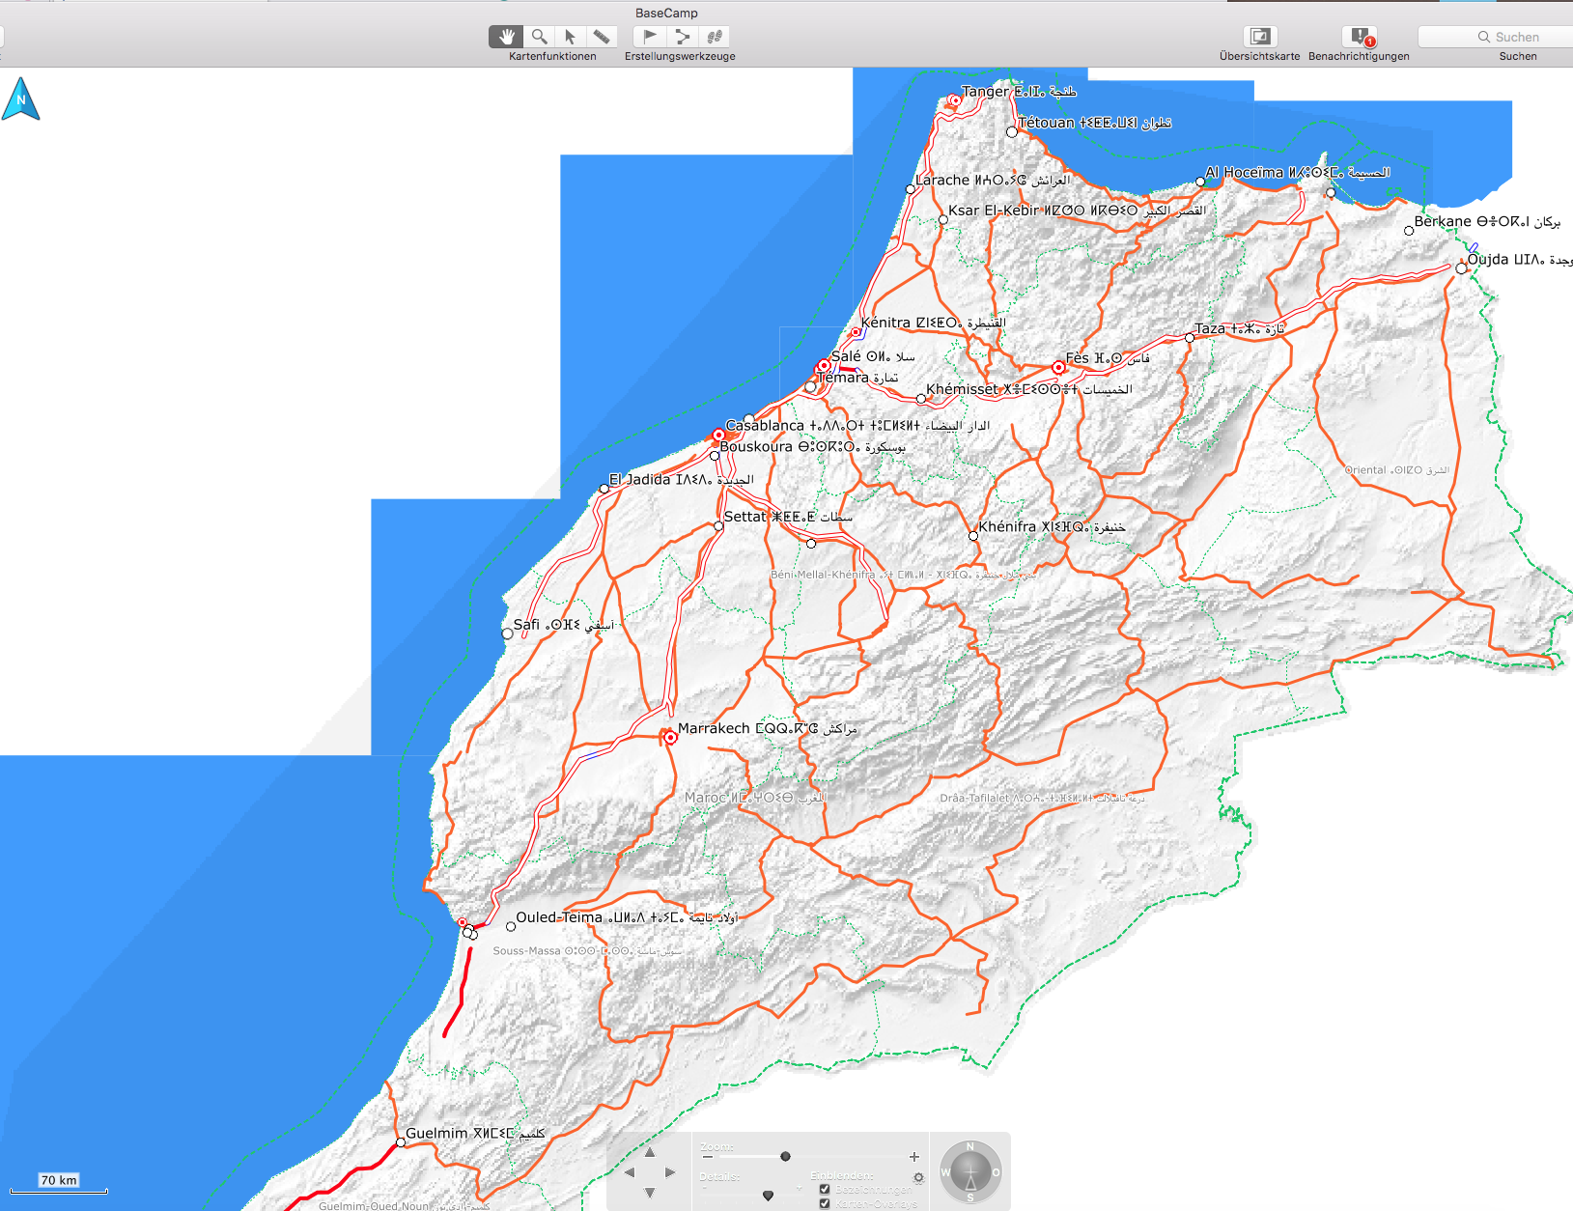
Task: Click the 70 km scale label
Action: point(59,1180)
